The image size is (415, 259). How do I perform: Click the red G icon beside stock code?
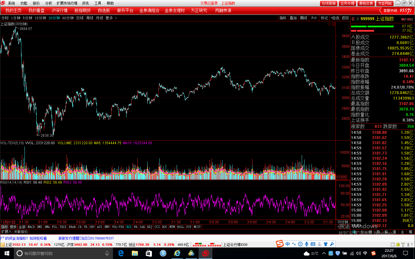coord(353,19)
